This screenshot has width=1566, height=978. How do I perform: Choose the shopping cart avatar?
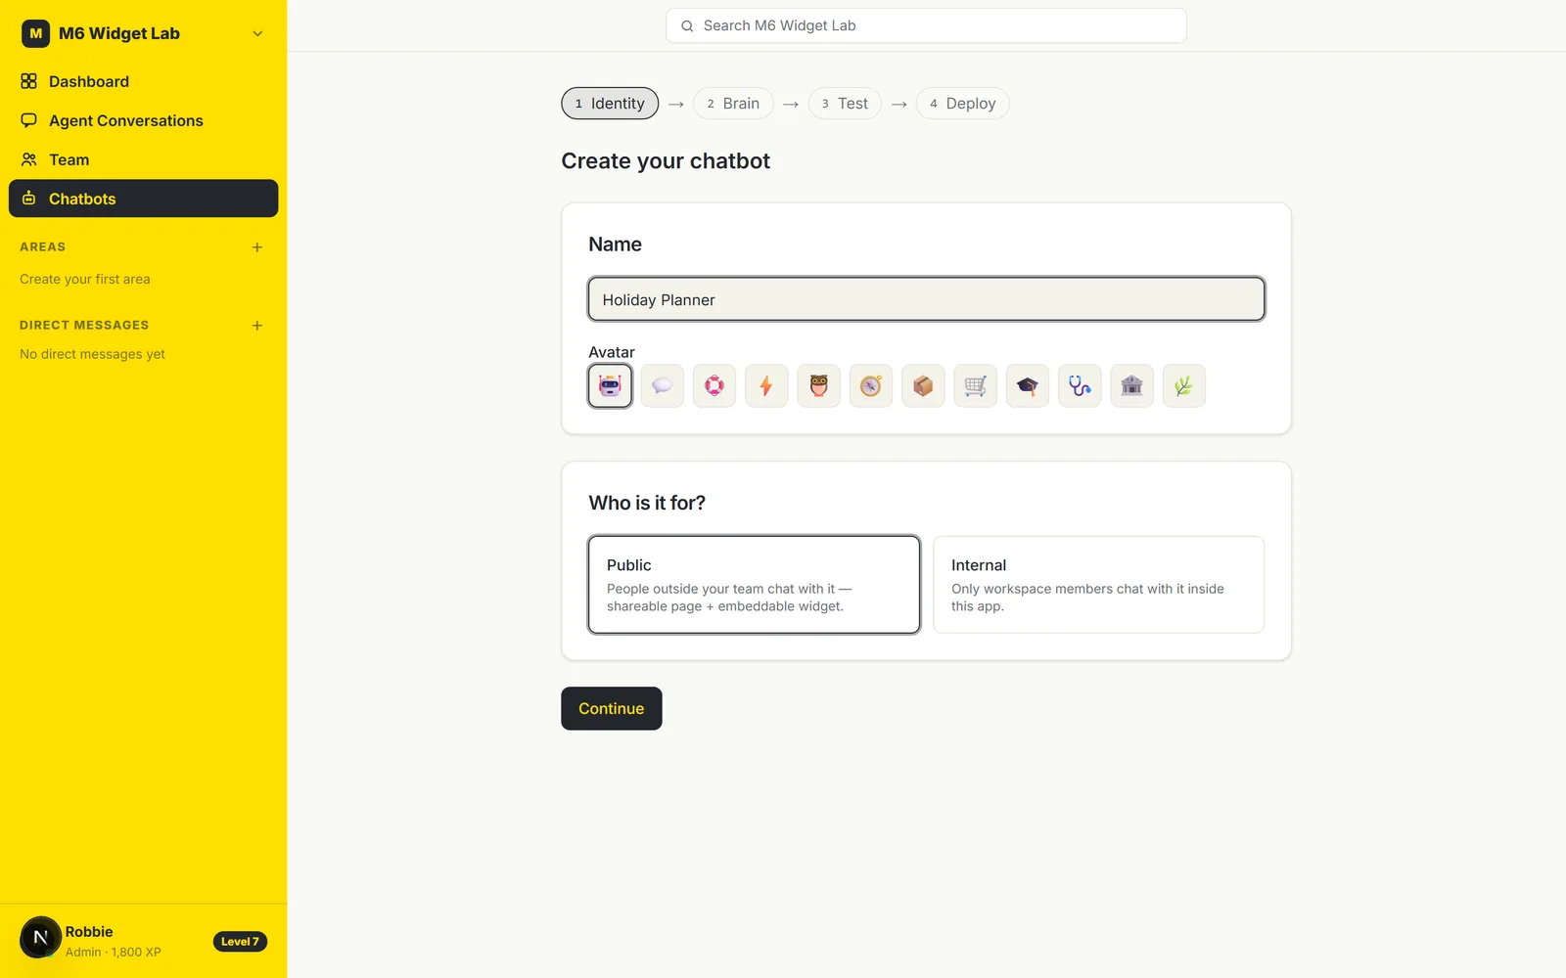[x=976, y=385]
